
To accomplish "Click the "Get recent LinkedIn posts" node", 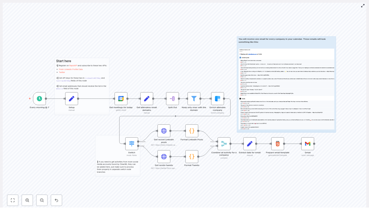I will point(164,131).
